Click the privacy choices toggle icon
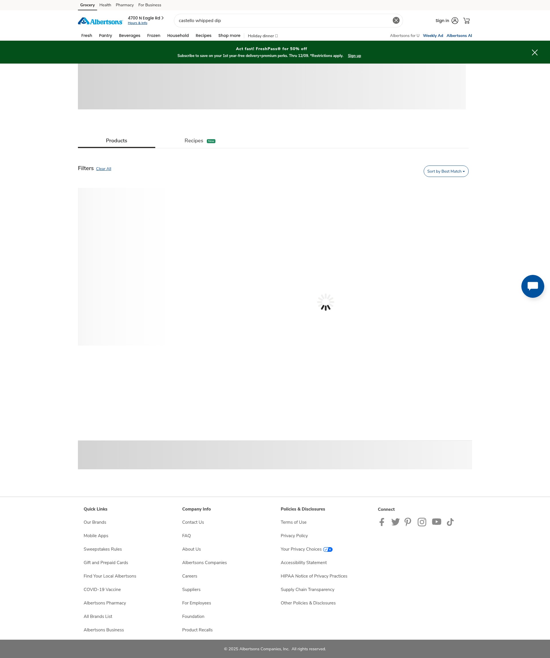 pos(328,549)
